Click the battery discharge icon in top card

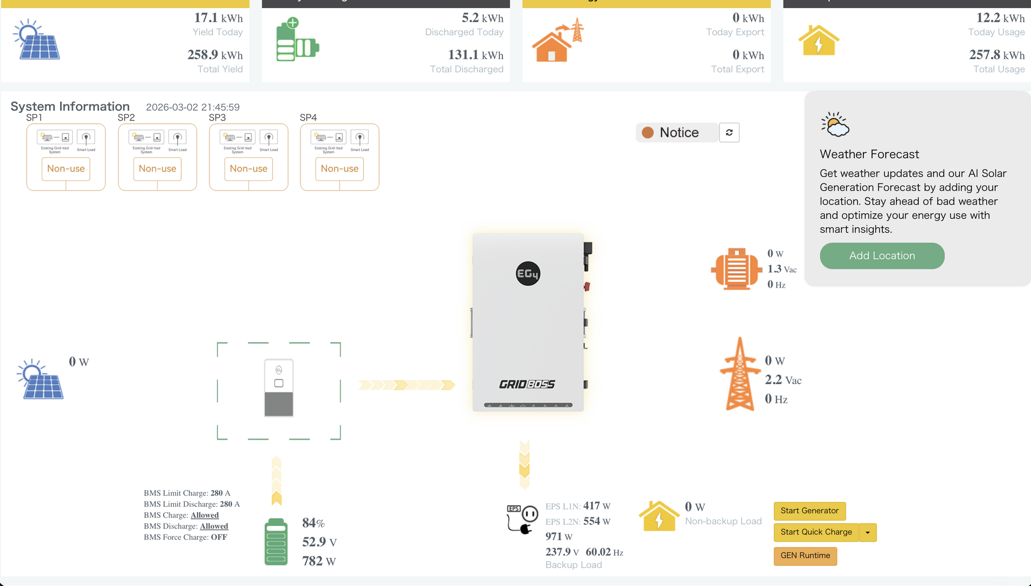297,40
